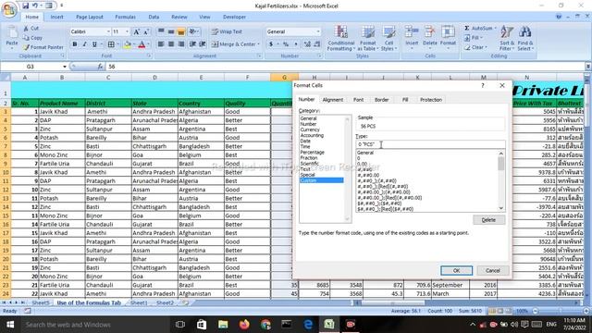Select Date in Category list
Screen dimensions: 592x333
click(x=305, y=141)
